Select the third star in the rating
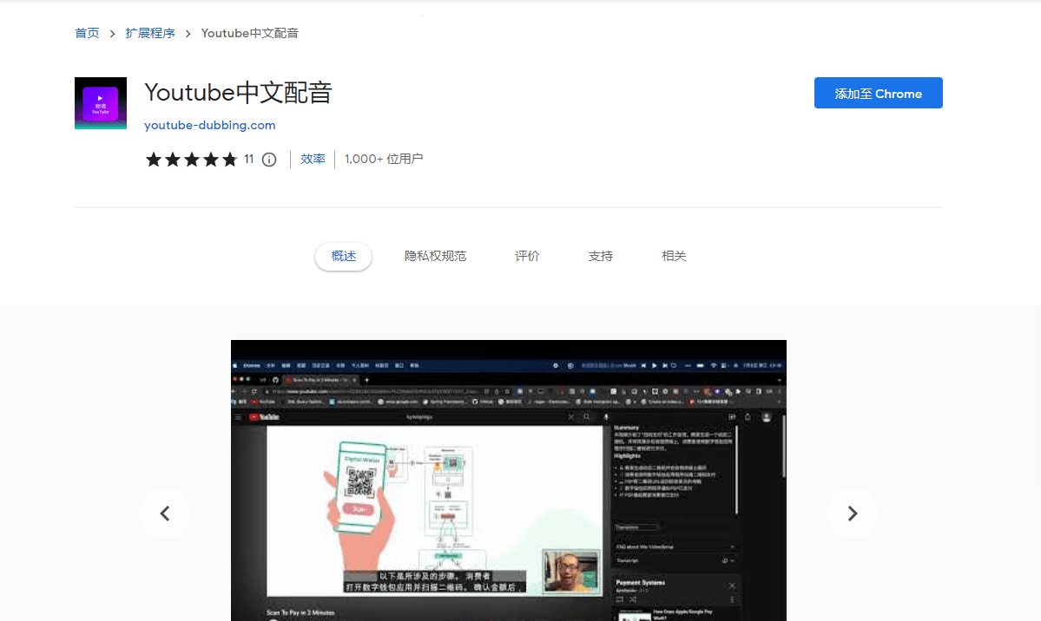This screenshot has width=1041, height=621. click(194, 159)
